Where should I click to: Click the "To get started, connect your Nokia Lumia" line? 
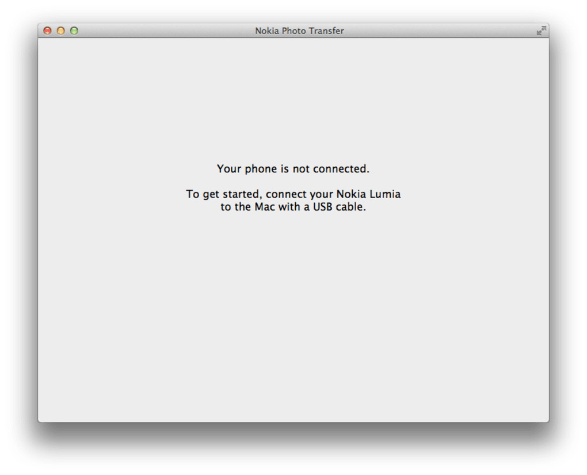(293, 194)
